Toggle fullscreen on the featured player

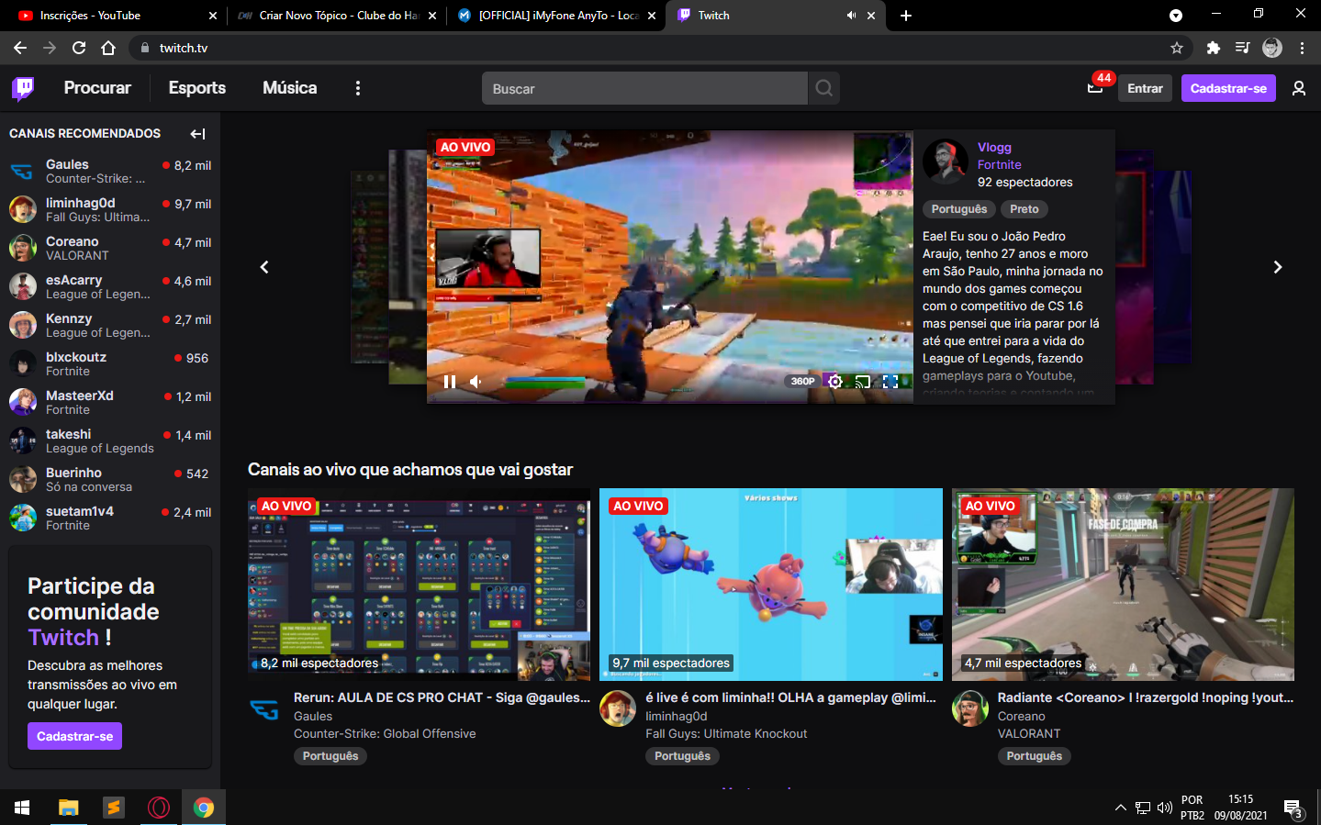coord(890,382)
